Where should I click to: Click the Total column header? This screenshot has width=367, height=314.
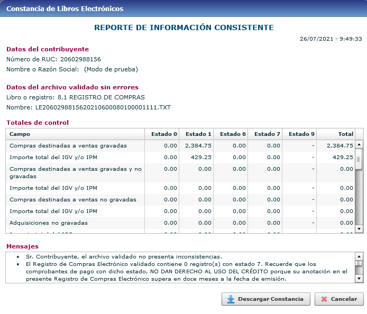point(336,134)
